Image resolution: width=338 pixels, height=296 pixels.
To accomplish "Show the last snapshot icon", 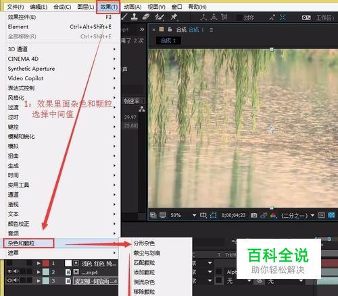I will coord(264,215).
